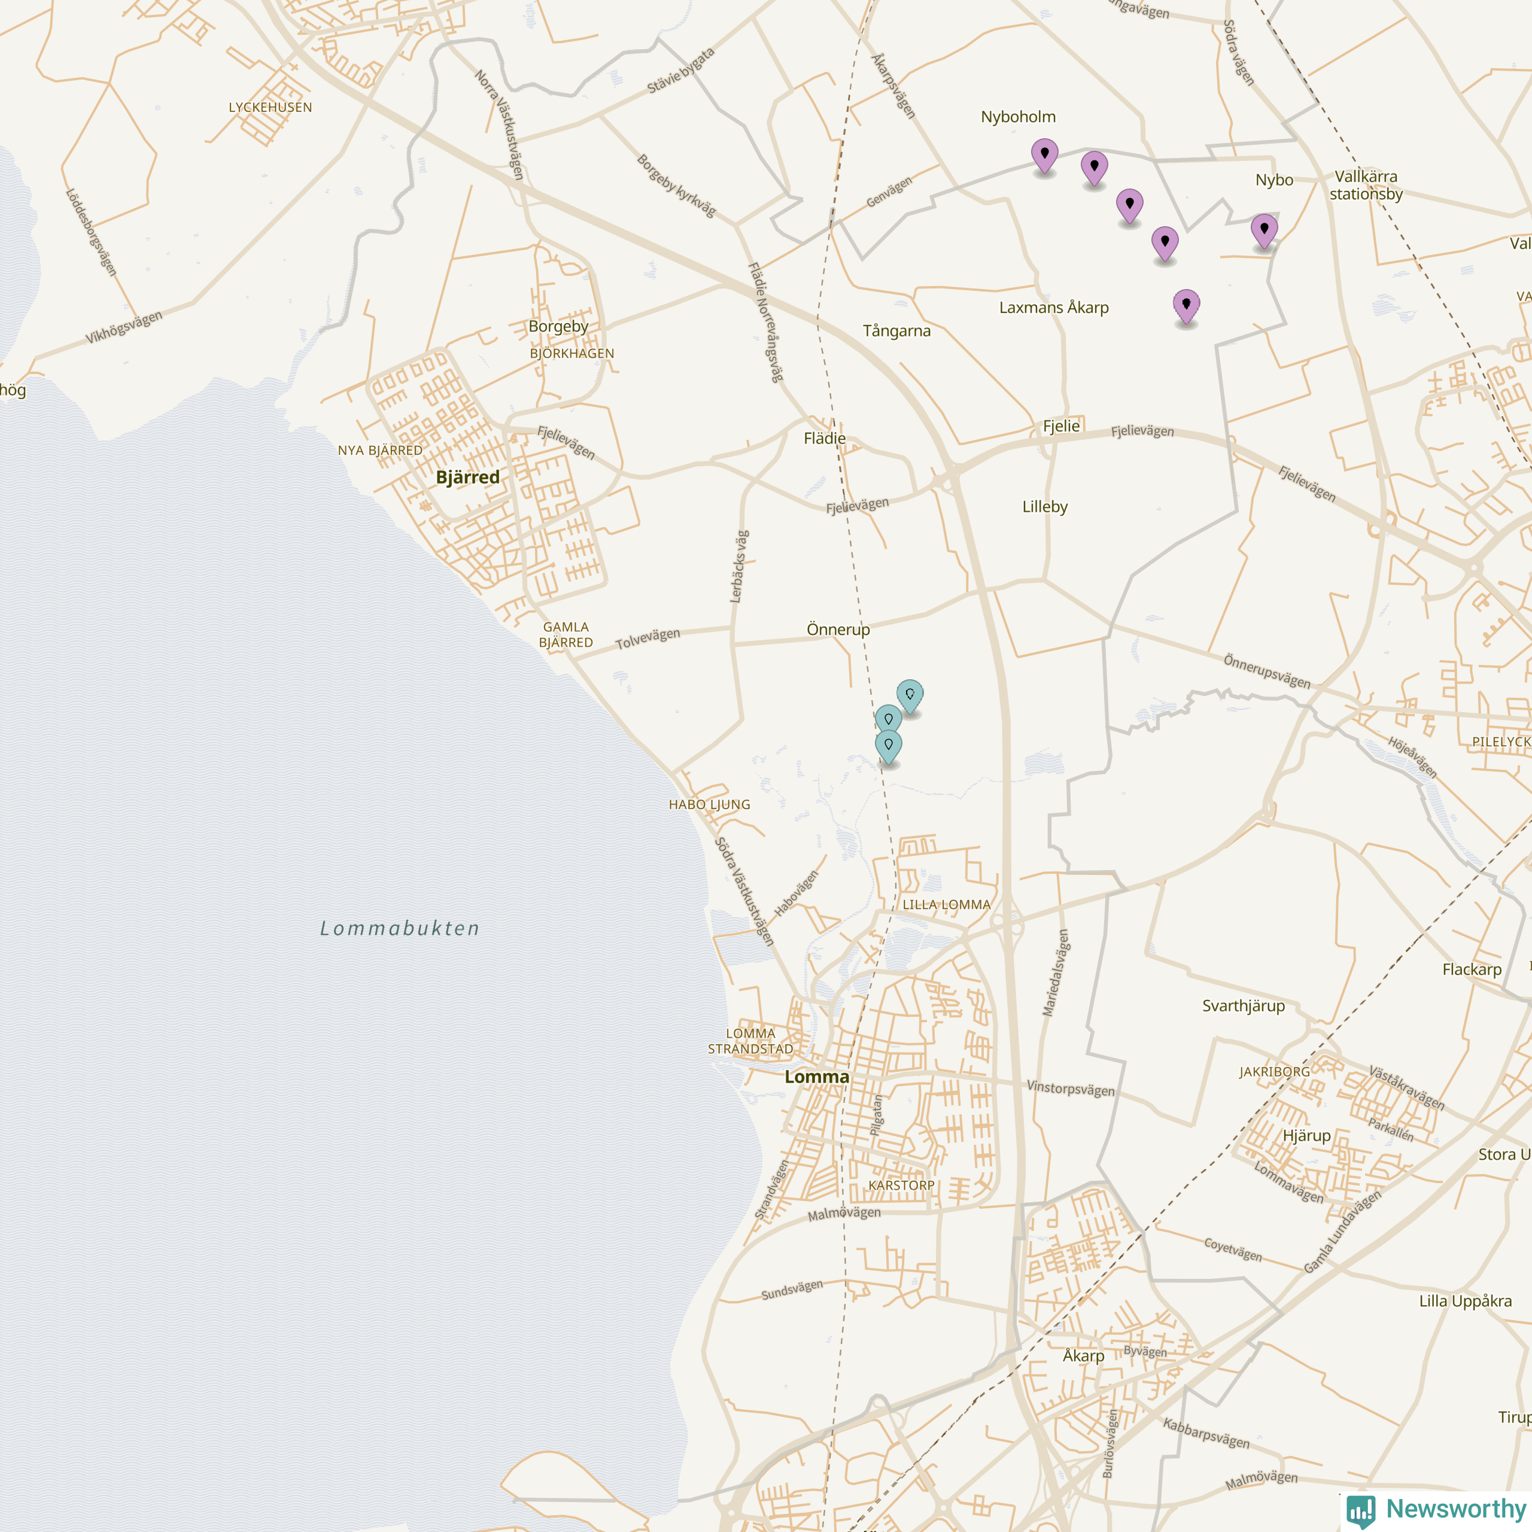The height and width of the screenshot is (1532, 1532).
Task: Click the Mariedalsvägen road label
Action: (1056, 973)
